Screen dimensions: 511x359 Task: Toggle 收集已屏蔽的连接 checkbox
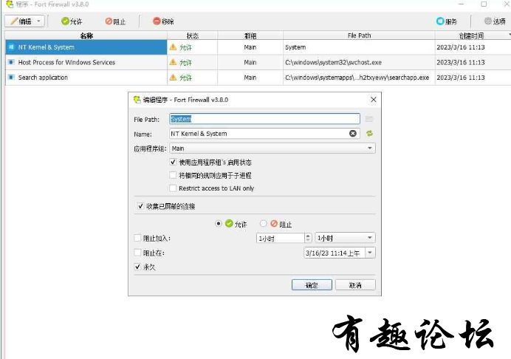(x=140, y=206)
